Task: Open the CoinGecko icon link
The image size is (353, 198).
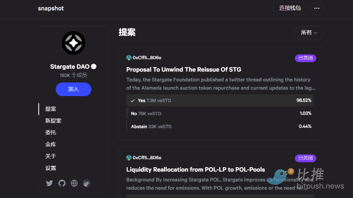Action: point(86,183)
